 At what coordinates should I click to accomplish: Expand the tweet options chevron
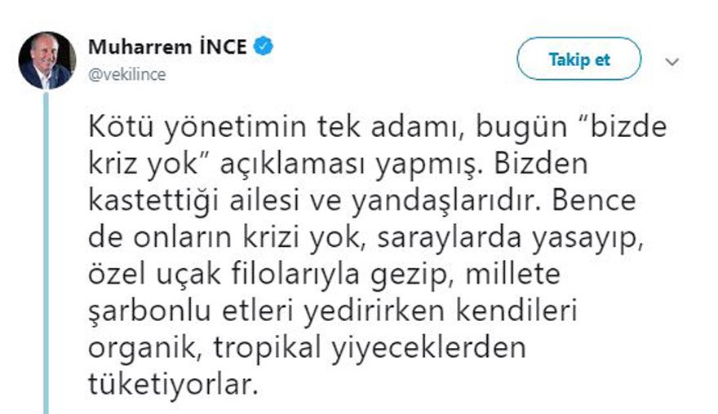pos(672,62)
